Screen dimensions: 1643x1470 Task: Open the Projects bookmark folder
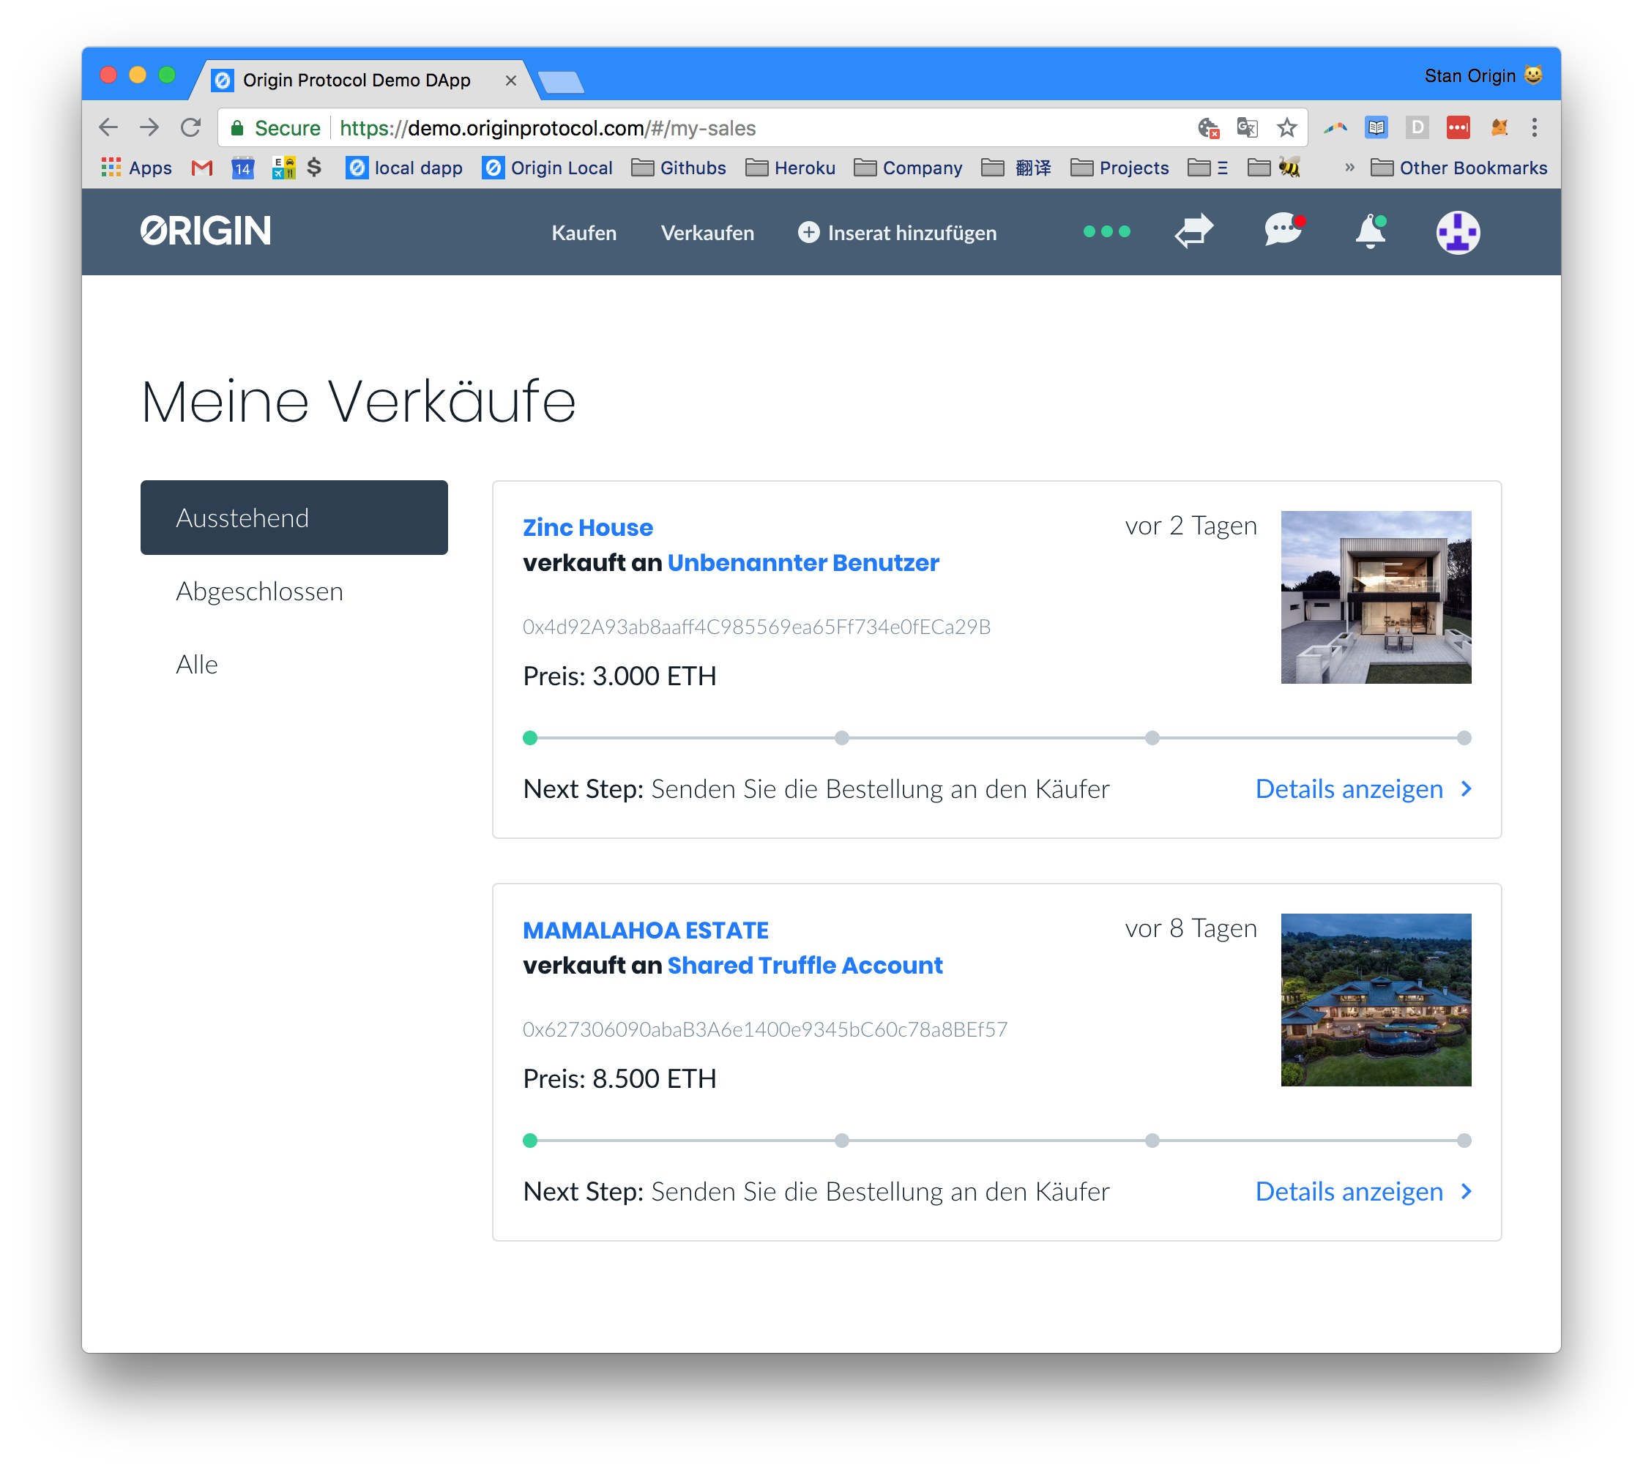1119,168
